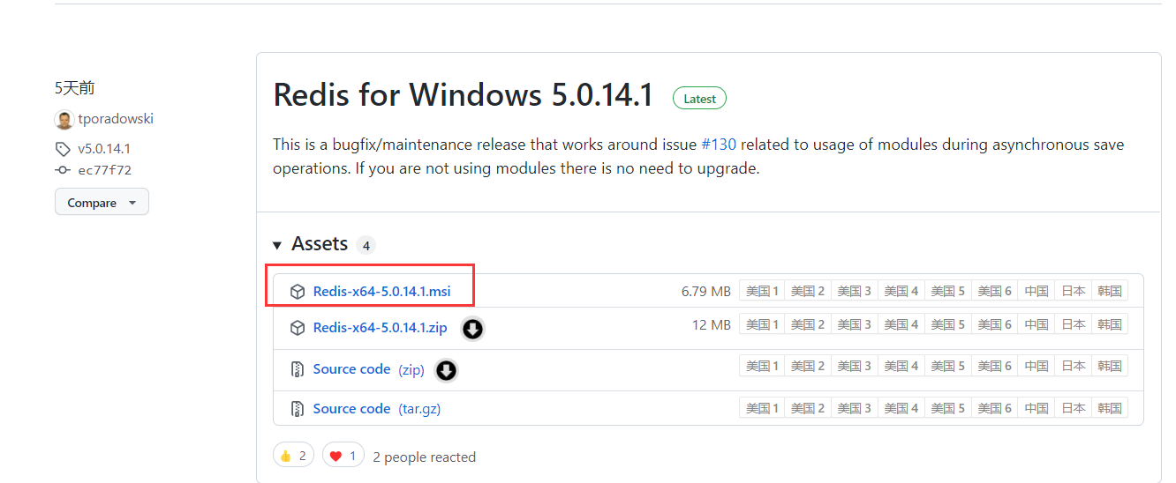Click the commit icon next to ec77f72

pos(63,170)
